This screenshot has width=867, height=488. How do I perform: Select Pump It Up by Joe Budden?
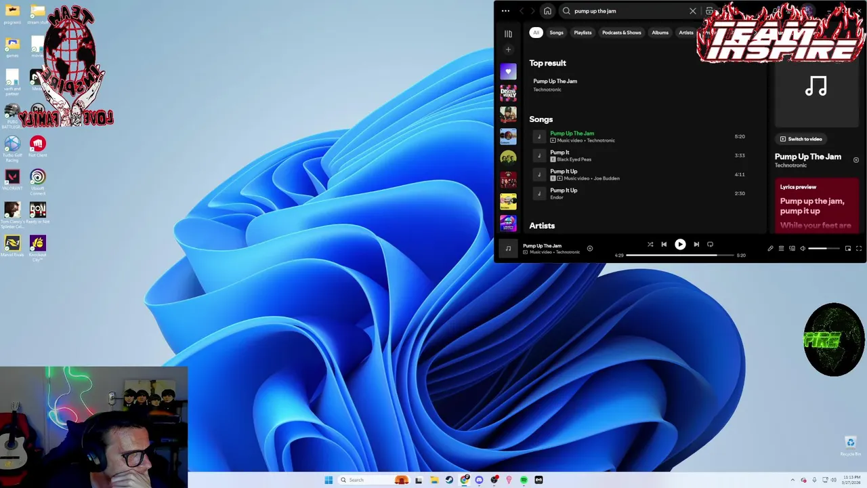(639, 175)
